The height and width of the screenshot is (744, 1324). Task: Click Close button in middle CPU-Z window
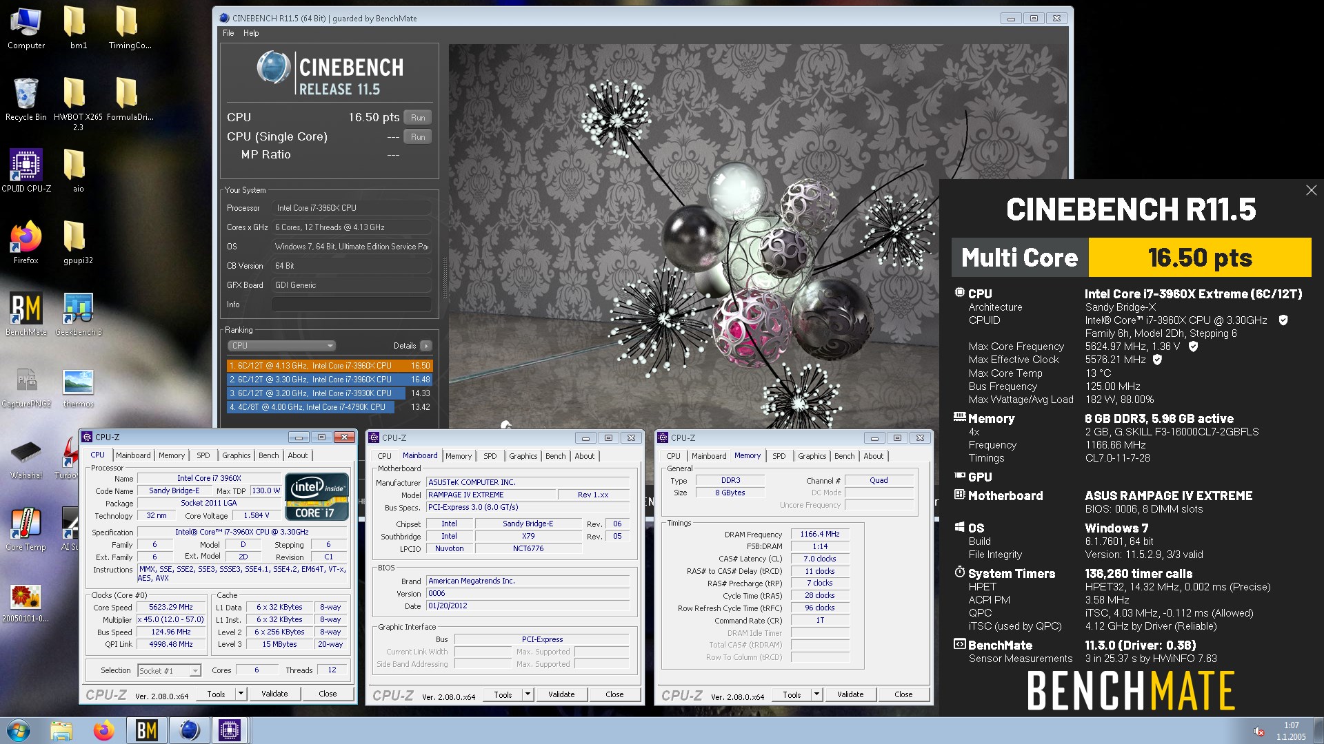point(614,694)
